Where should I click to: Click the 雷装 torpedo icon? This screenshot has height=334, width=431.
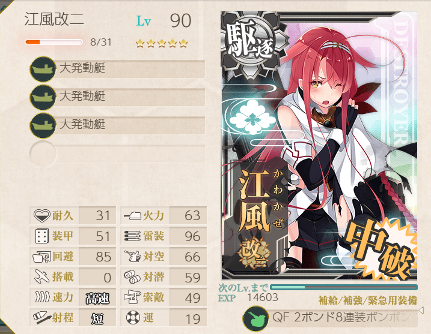[x=133, y=236]
